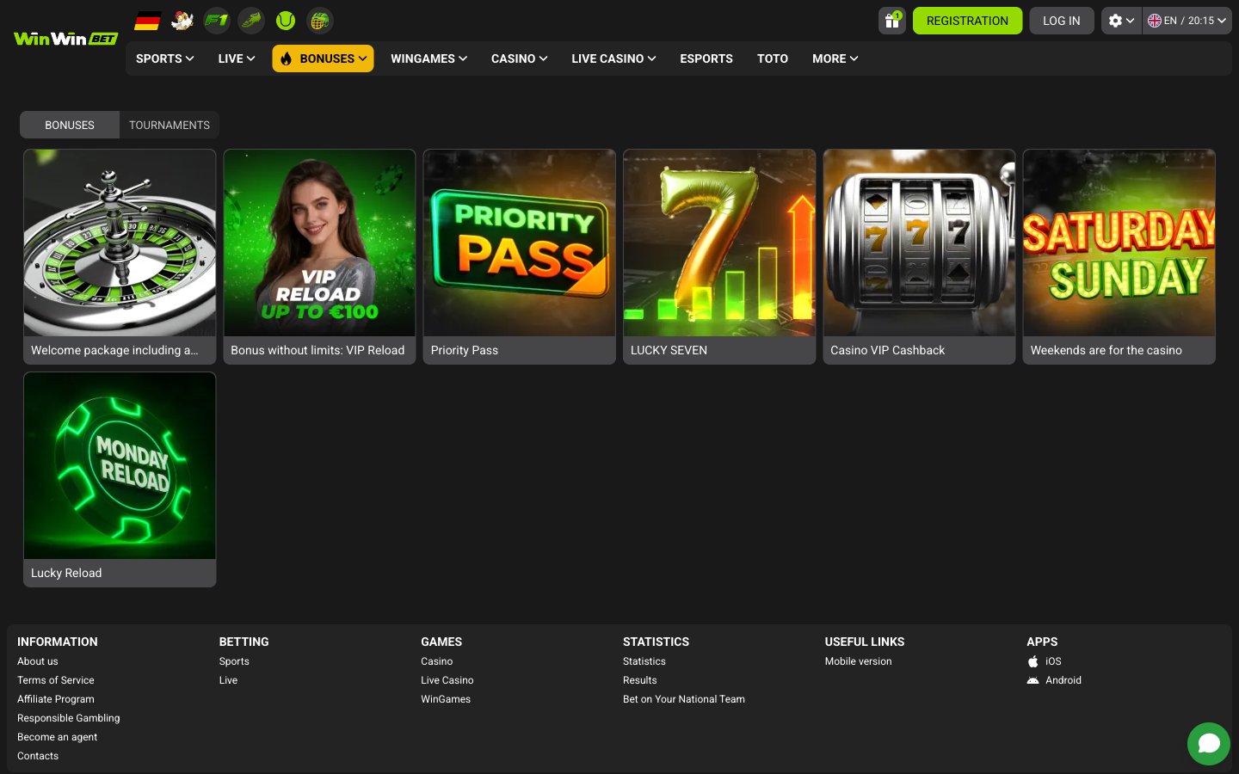Open the EN / 20:15 language dropdown
Image resolution: width=1239 pixels, height=774 pixels.
click(1187, 21)
